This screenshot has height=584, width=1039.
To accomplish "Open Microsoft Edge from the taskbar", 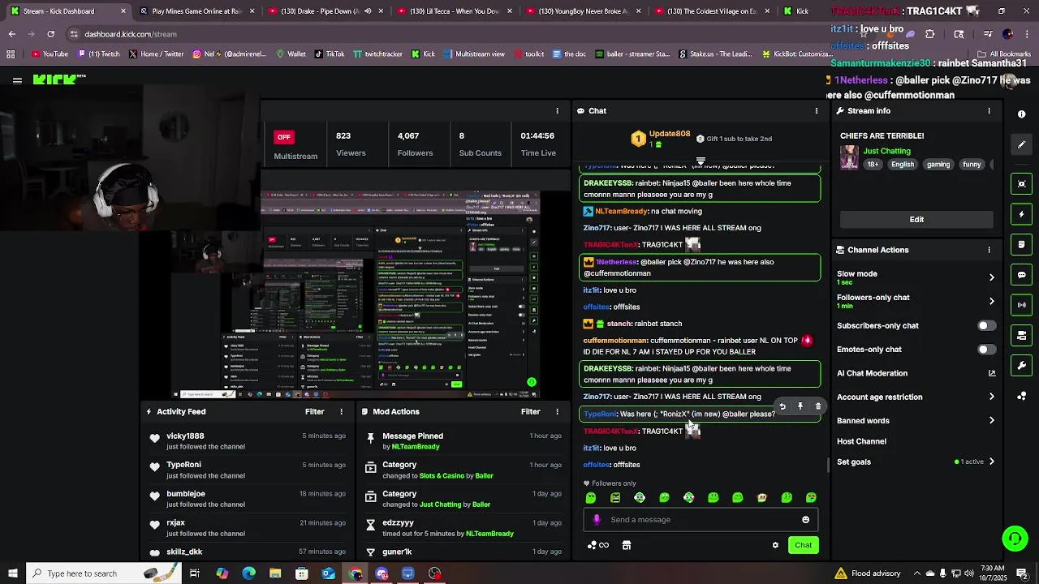I will pos(248,573).
